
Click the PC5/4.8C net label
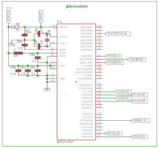click(x=123, y=92)
